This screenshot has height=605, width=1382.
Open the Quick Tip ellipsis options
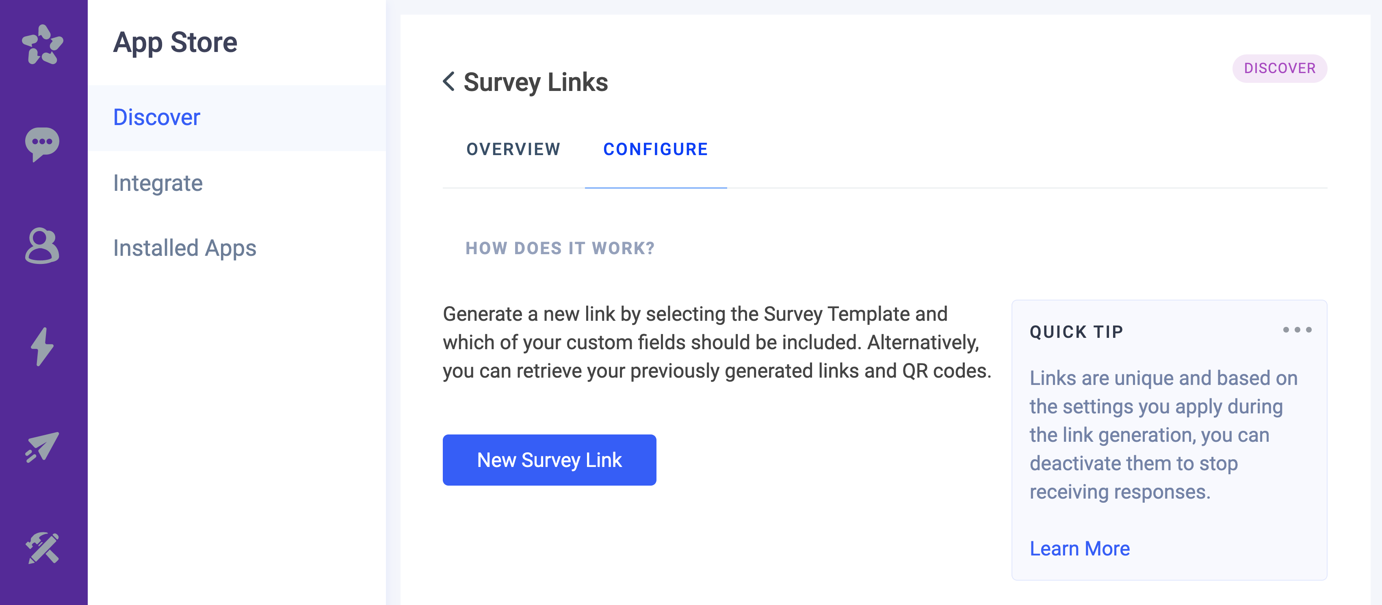click(1298, 330)
